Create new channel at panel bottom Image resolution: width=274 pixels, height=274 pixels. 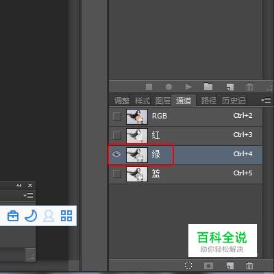230,266
